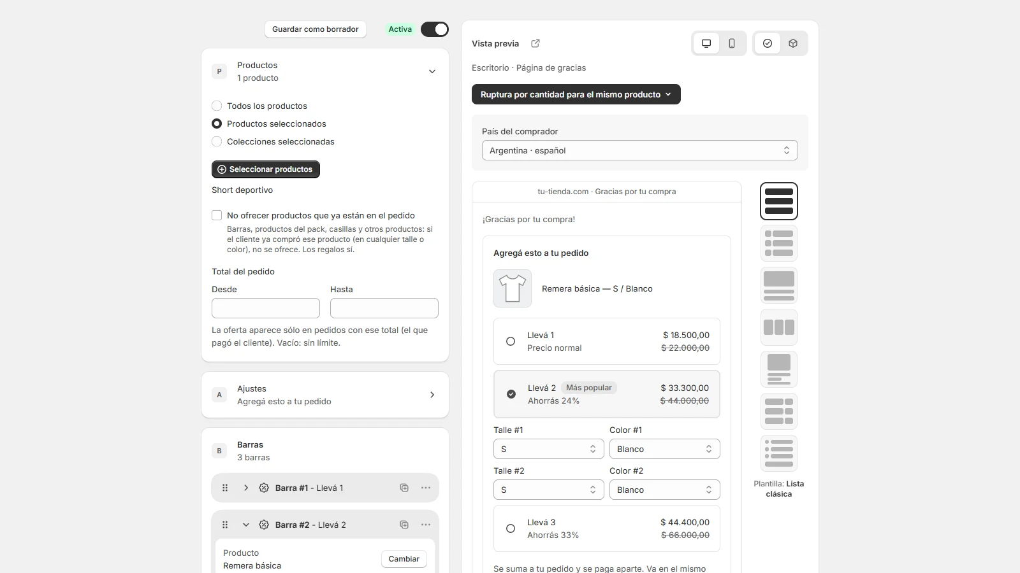The height and width of the screenshot is (573, 1020).
Task: Click Cambiar product button
Action: (x=404, y=559)
